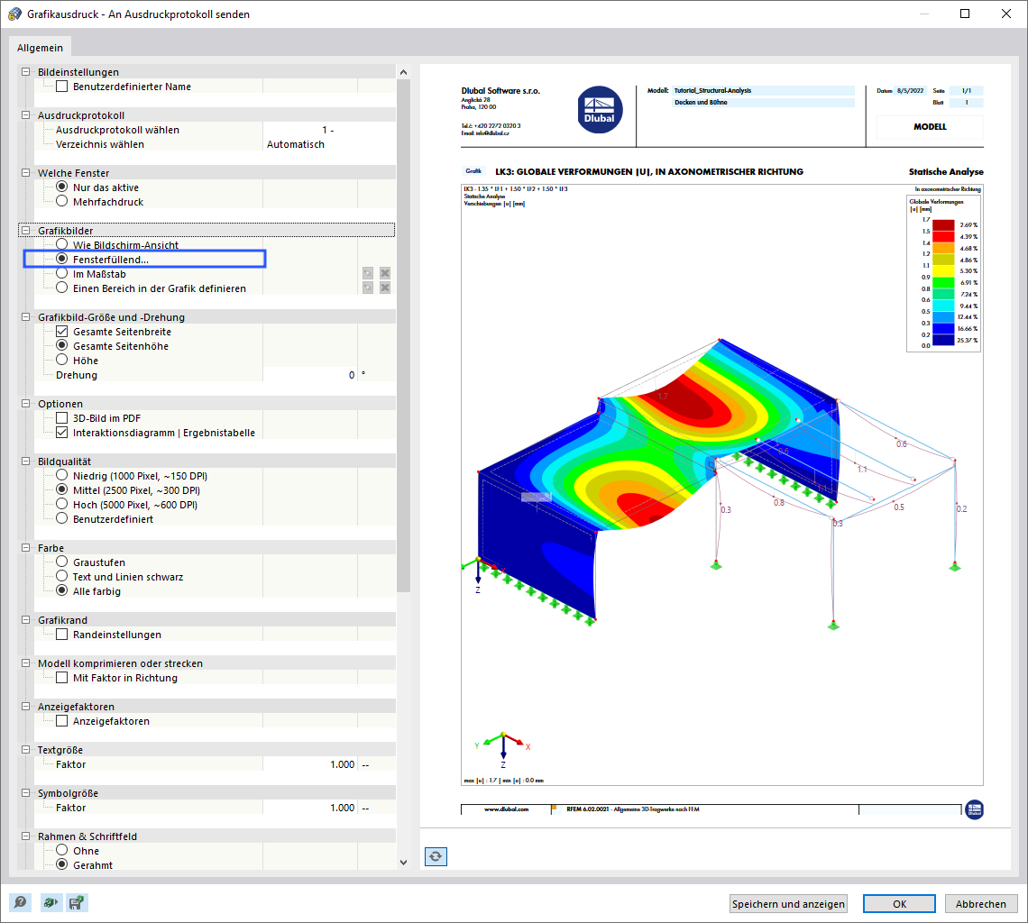Click the green default-settings arrow icon
1028x923 pixels.
(50, 902)
